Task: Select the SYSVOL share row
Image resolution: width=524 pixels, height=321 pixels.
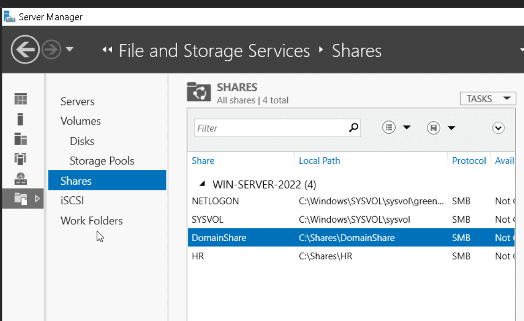Action: (351, 219)
